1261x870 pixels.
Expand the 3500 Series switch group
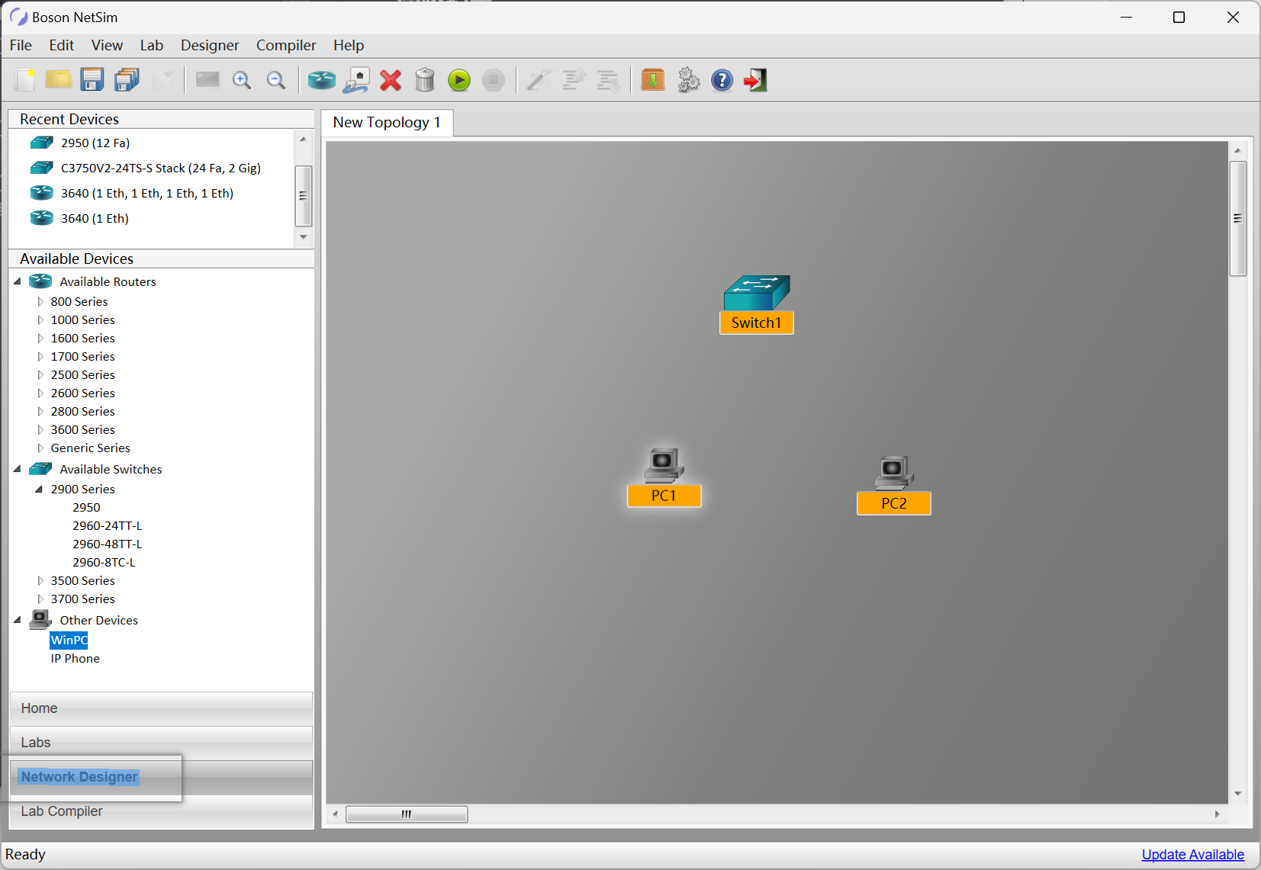[40, 581]
